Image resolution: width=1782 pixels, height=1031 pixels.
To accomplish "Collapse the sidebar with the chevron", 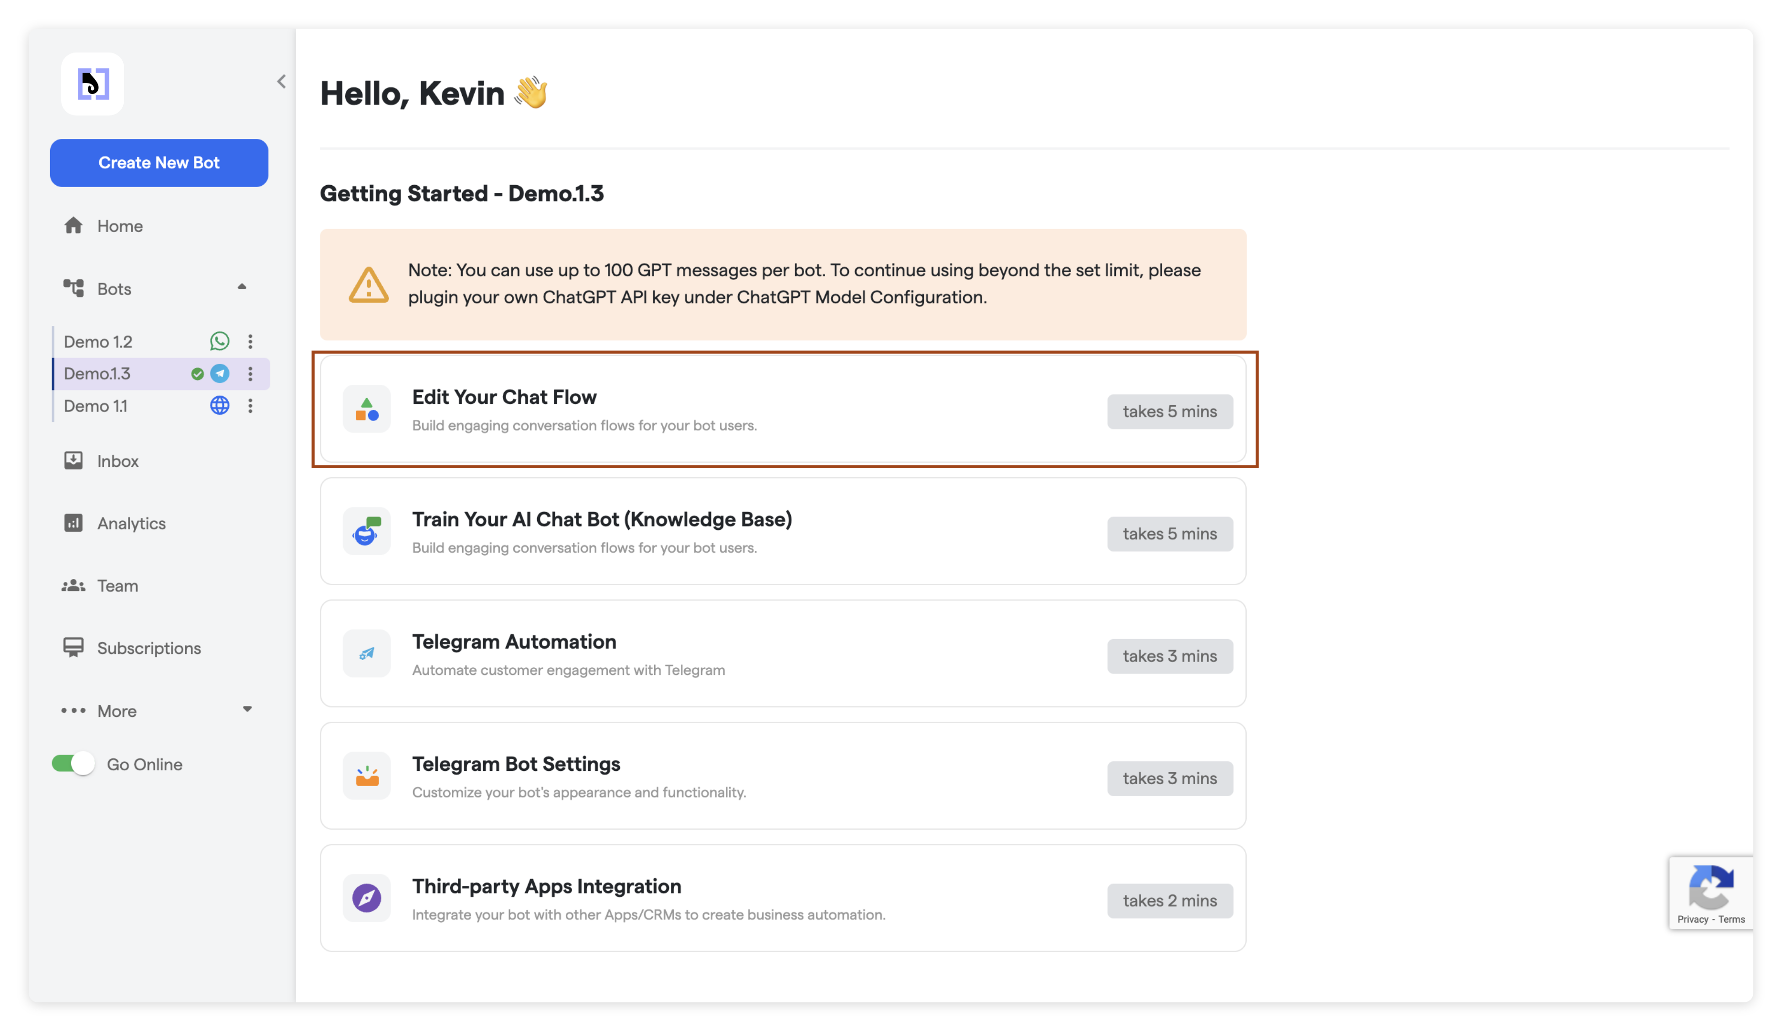I will point(281,82).
